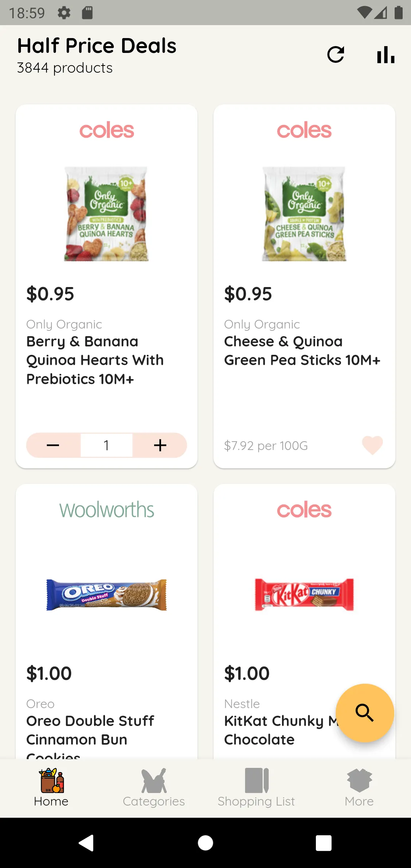
Task: Decrease quantity with the minus button
Action: tap(53, 445)
